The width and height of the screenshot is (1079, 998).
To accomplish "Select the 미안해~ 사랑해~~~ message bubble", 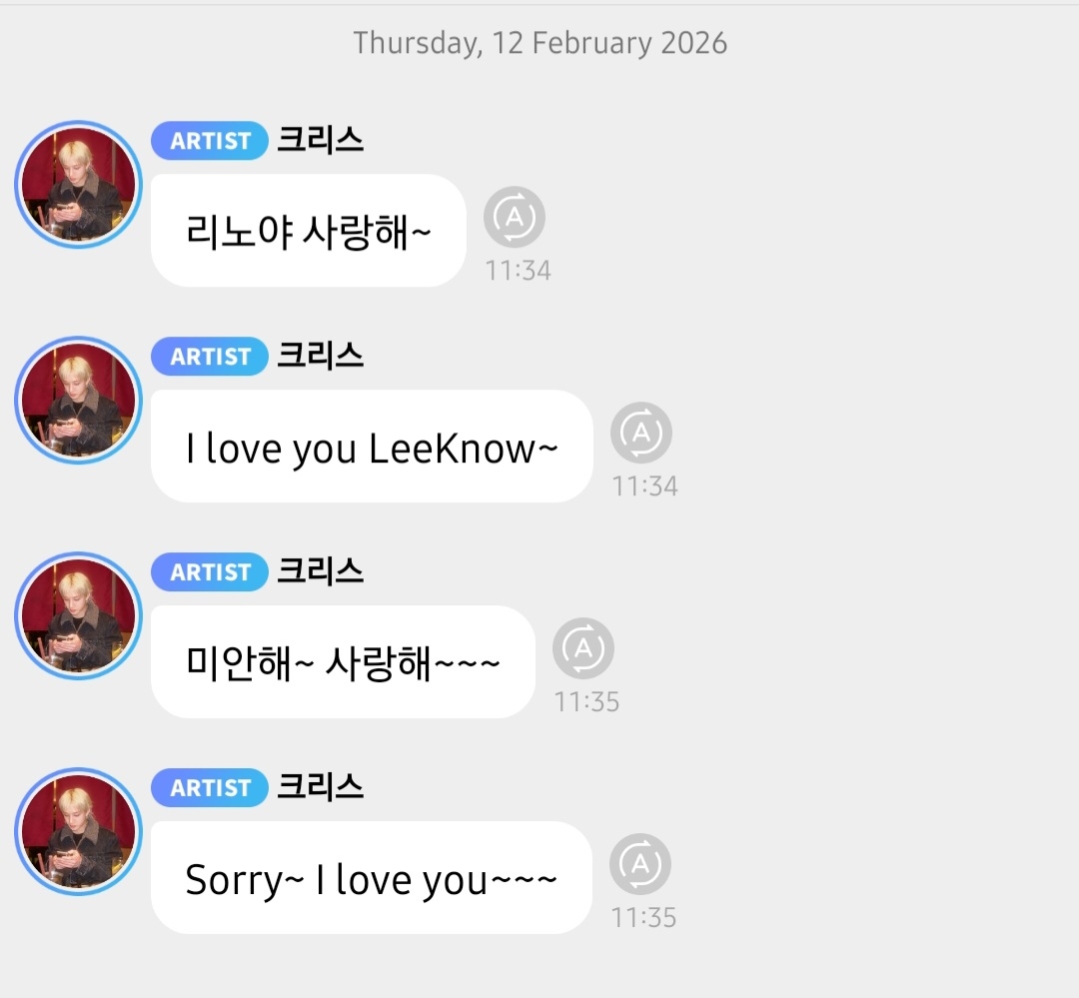I will click(x=343, y=662).
